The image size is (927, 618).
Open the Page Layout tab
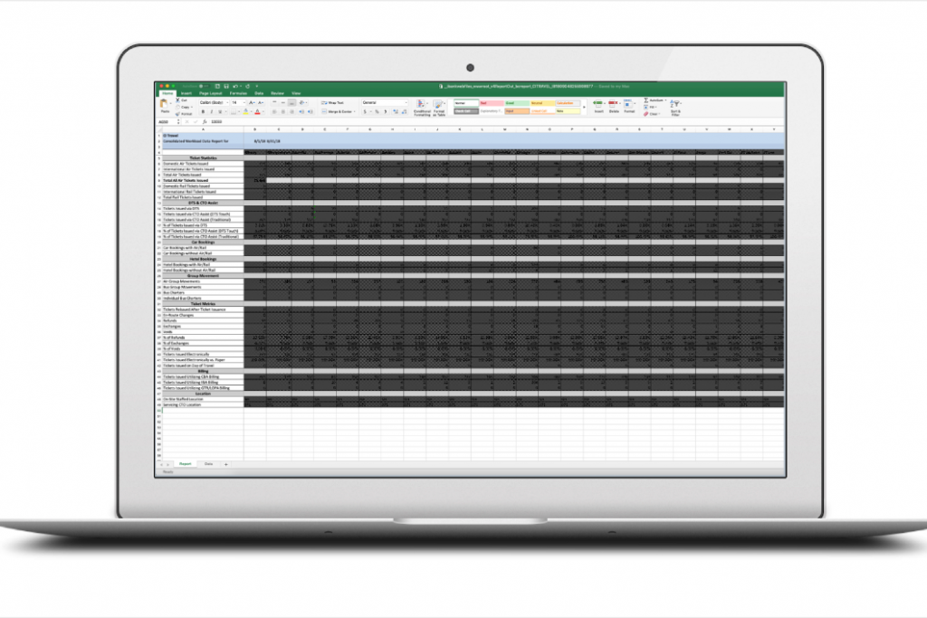pyautogui.click(x=210, y=93)
